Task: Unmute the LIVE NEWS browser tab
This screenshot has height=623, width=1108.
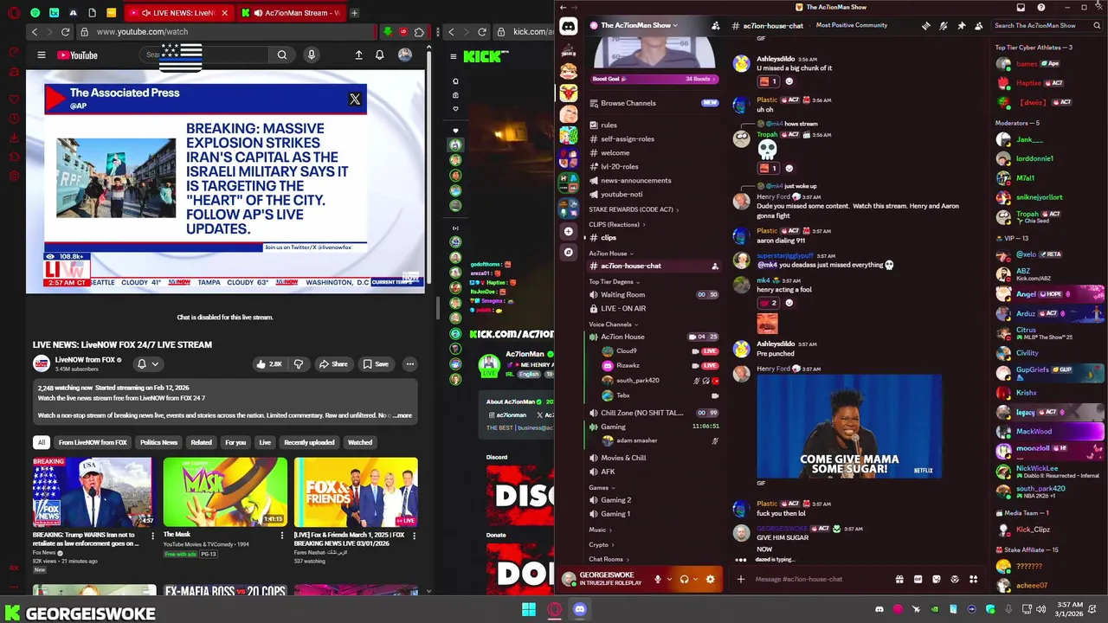Action: tap(145, 13)
